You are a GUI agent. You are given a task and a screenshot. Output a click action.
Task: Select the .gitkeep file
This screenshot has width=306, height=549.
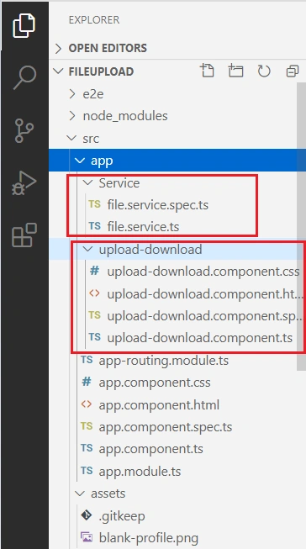click(x=122, y=515)
